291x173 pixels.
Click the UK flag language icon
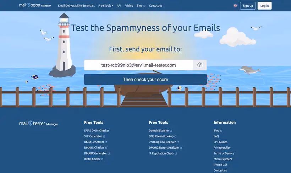(235, 6)
